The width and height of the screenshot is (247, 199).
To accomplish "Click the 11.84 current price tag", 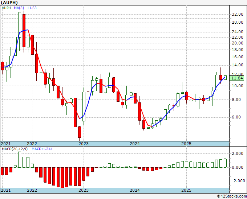I will tap(237, 78).
